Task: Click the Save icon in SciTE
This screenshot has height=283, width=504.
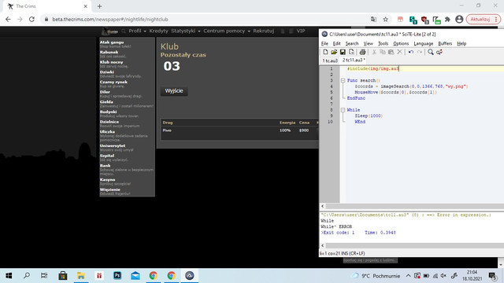Action: (x=343, y=52)
